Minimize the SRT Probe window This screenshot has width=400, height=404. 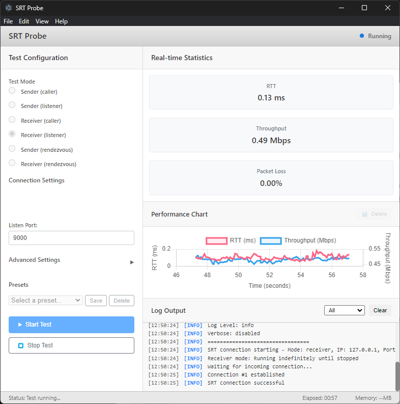point(341,8)
